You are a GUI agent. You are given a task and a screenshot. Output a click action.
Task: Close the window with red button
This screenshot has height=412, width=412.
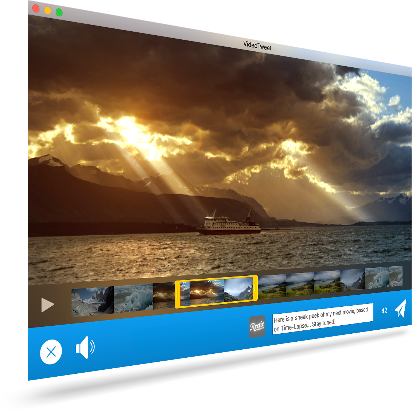(36, 8)
